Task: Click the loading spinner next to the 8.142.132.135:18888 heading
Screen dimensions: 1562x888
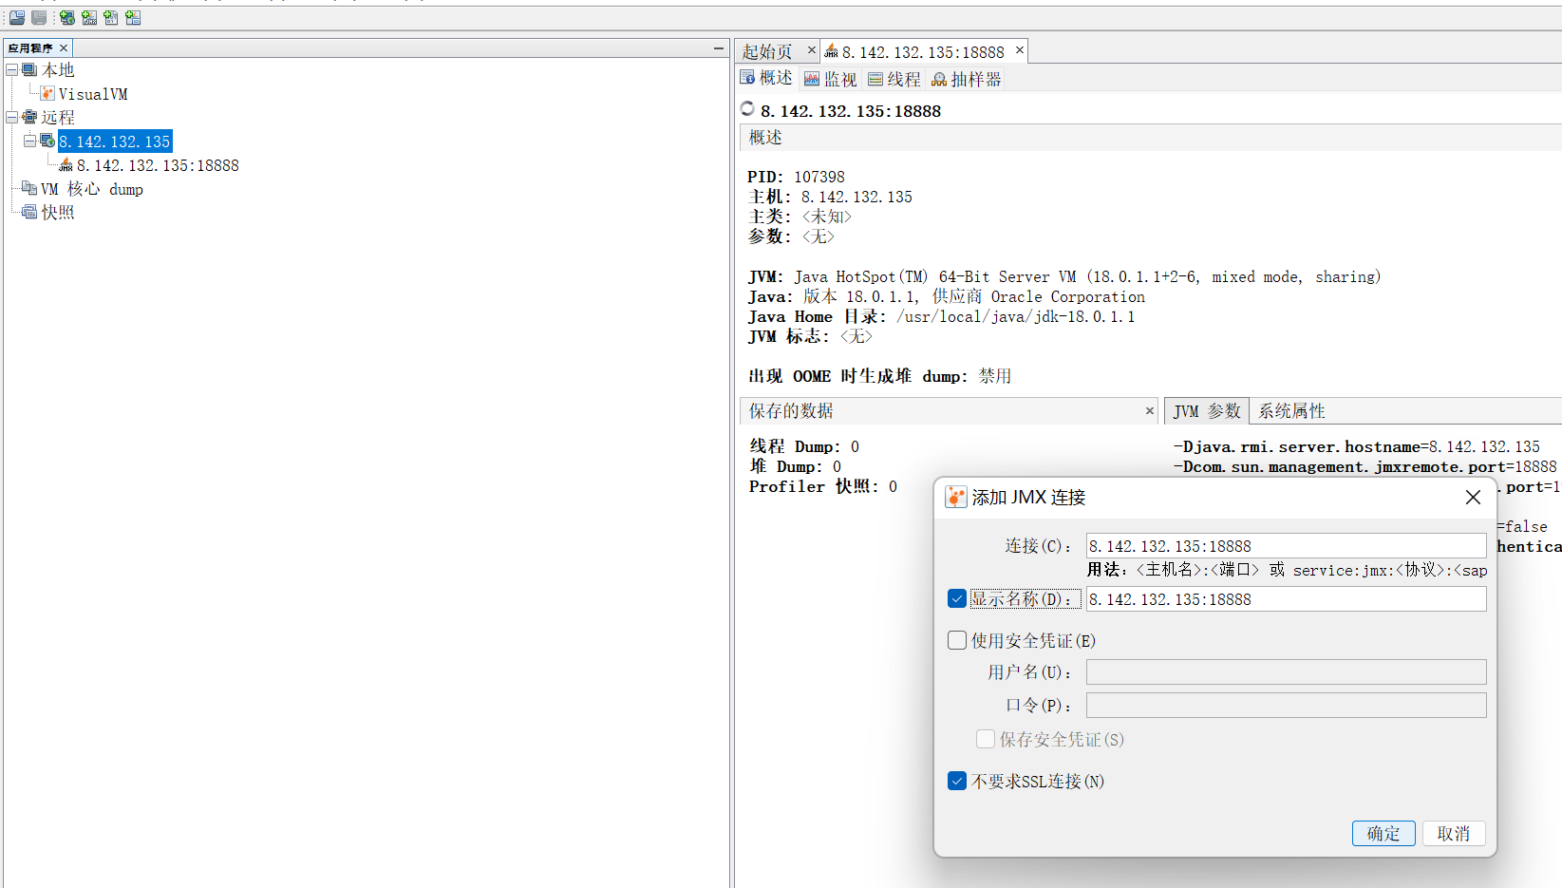Action: (747, 109)
